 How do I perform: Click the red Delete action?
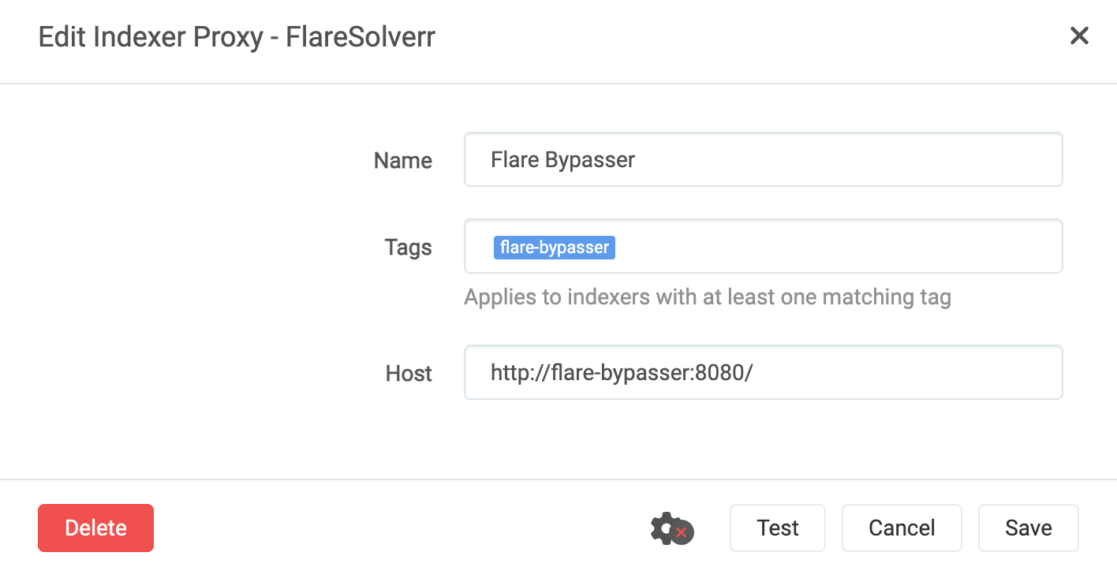(x=95, y=528)
